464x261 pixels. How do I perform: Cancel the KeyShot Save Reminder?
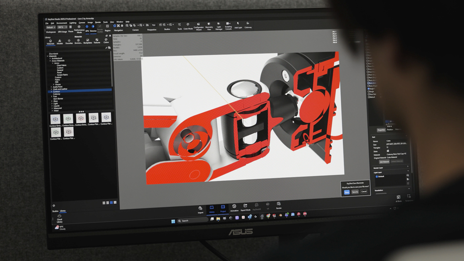coord(364,192)
